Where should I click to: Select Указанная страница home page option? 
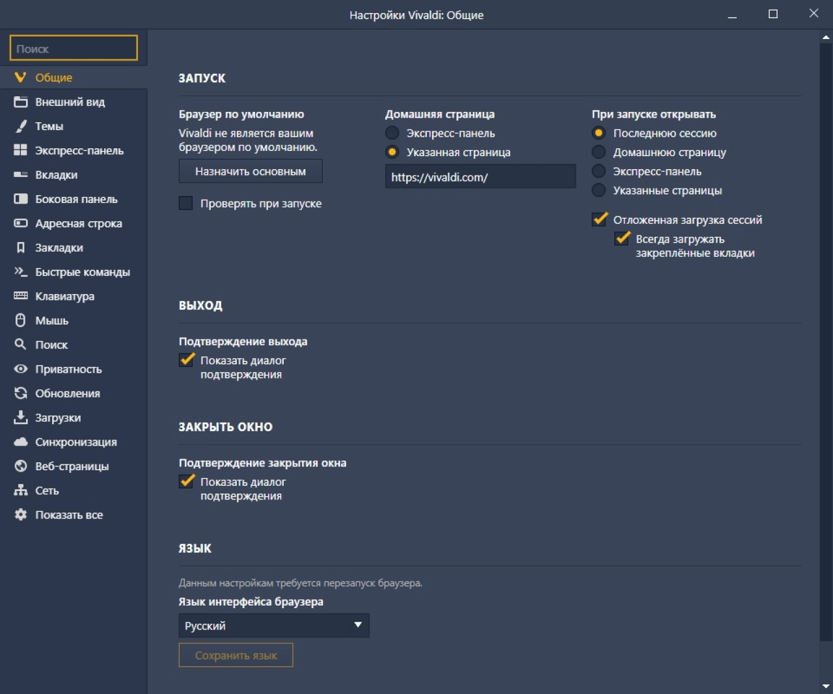click(x=392, y=152)
